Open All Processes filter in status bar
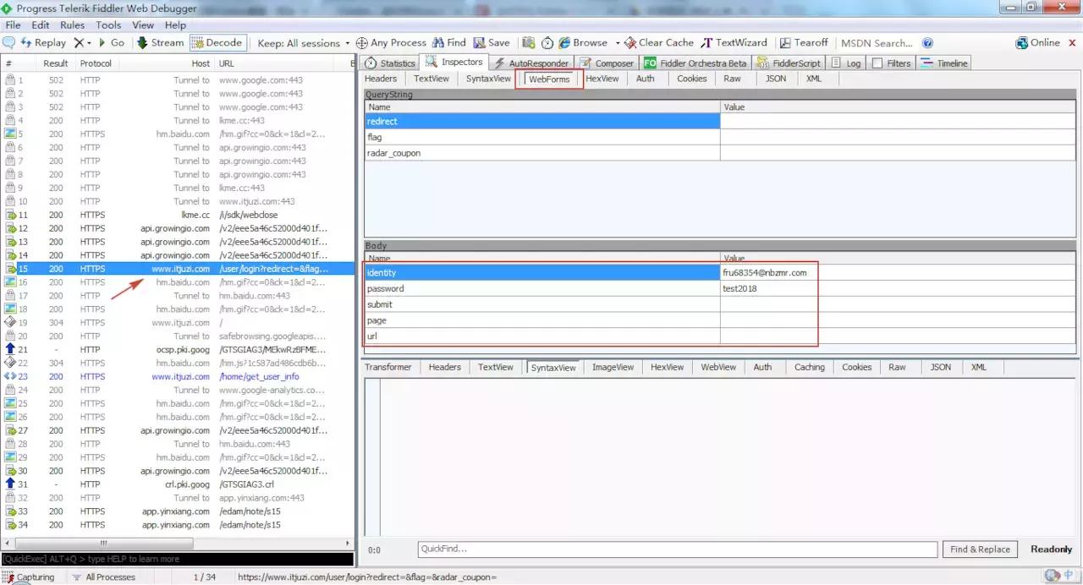The image size is (1083, 585). [x=103, y=577]
